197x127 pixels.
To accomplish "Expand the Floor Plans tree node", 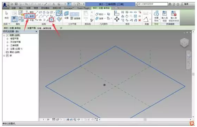I will pos(8,39).
